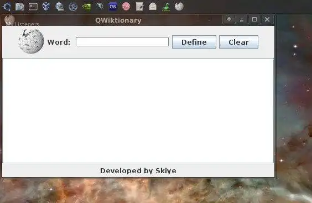
Task: Launch the text editor notepad-with-pencil icon
Action: [x=139, y=7]
